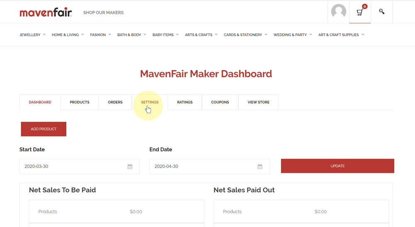Image resolution: width=415 pixels, height=227 pixels.
Task: Go to the Settings tab
Action: (x=150, y=102)
